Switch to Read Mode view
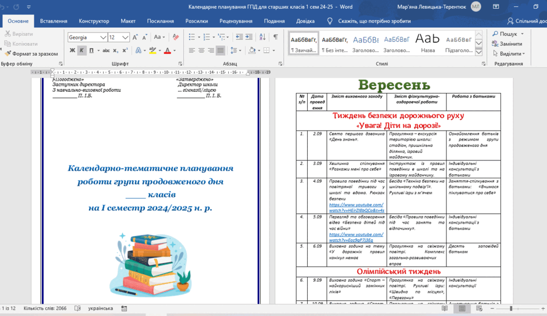This screenshot has height=316, width=547. click(x=445, y=308)
